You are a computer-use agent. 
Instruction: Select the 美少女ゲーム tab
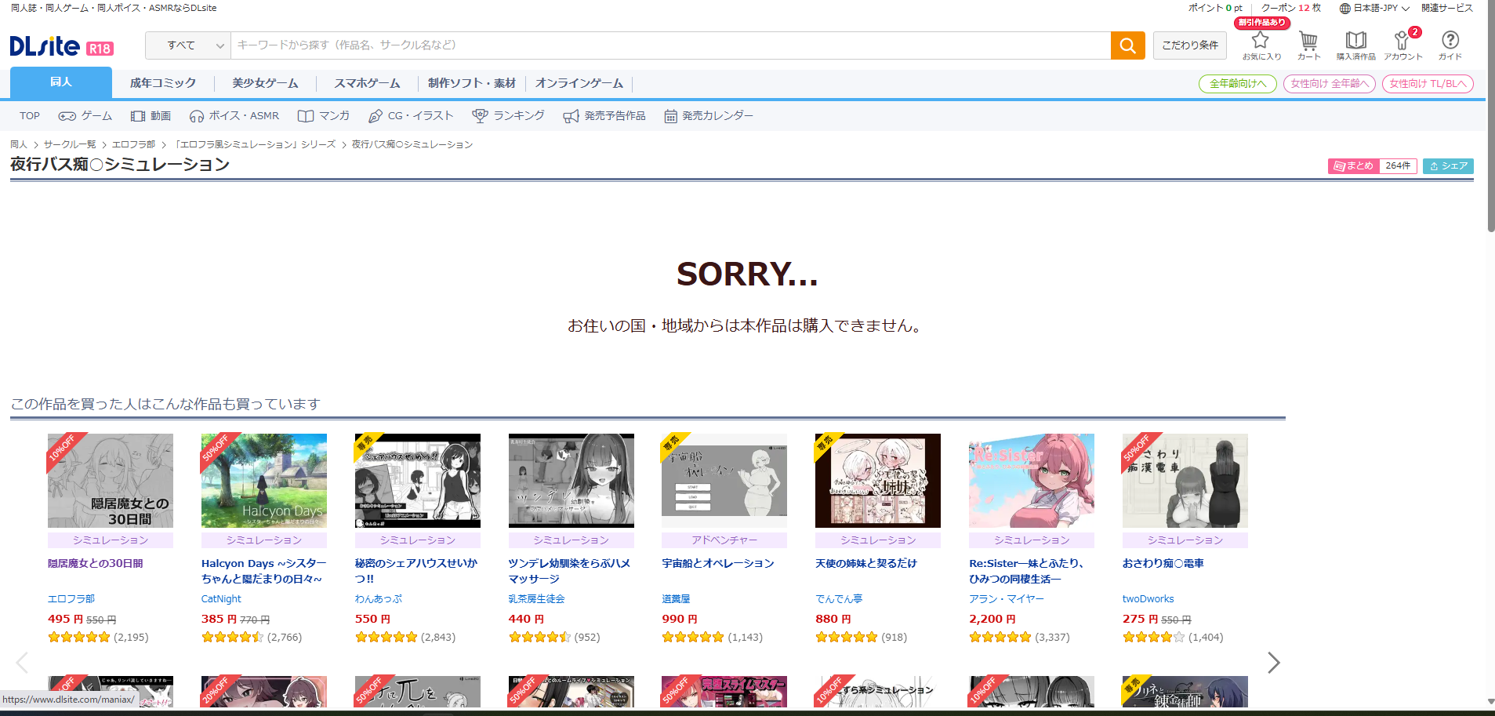click(x=265, y=83)
